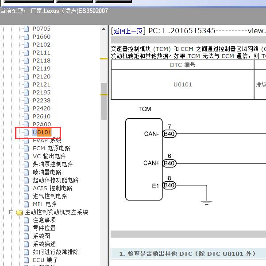Open the P2102 entry
Image resolution: width=266 pixels, height=266 pixels.
[x=42, y=45]
